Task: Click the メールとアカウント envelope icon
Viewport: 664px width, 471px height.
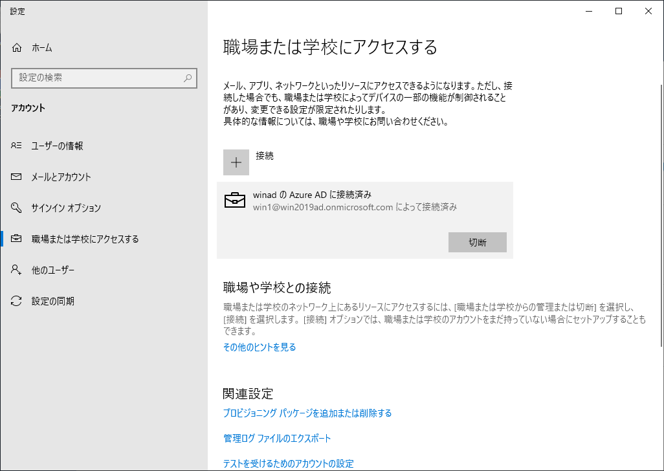Action: (16, 177)
